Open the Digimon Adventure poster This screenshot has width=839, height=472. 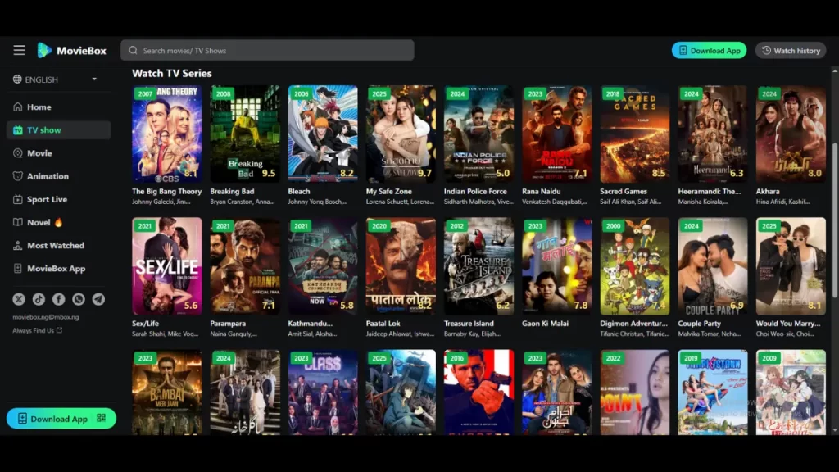coord(635,266)
